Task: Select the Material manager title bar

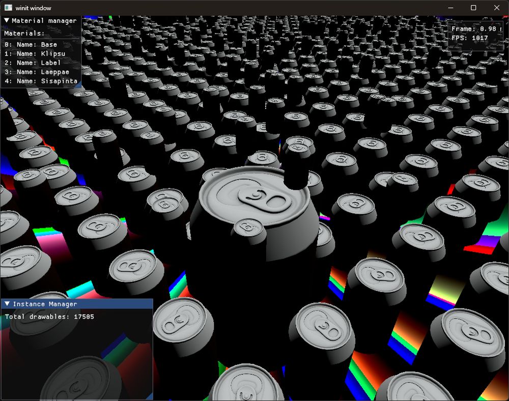Action: [41, 20]
